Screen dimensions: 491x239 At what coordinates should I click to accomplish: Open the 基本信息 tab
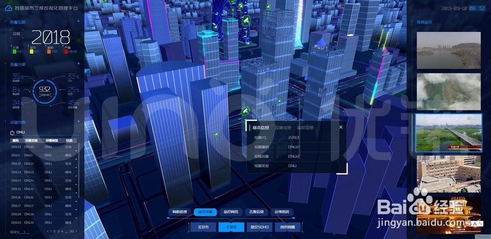click(x=261, y=127)
